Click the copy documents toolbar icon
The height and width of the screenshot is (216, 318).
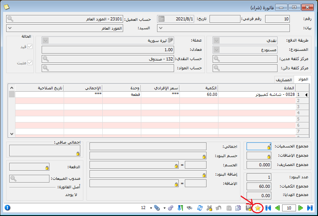[x=238, y=208]
